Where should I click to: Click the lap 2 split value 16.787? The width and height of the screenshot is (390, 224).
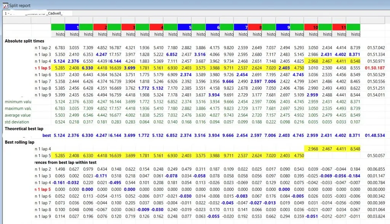click(x=115, y=48)
